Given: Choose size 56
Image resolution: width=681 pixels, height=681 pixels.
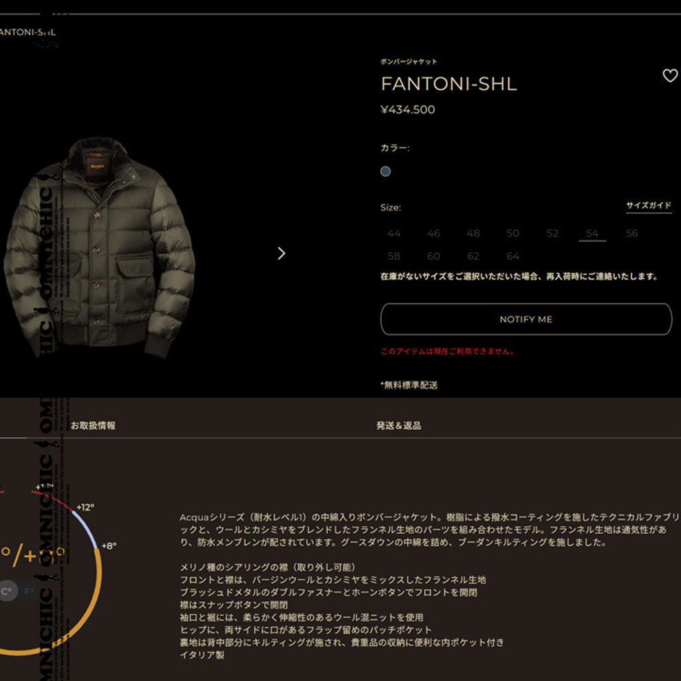Looking at the screenshot, I should [632, 233].
